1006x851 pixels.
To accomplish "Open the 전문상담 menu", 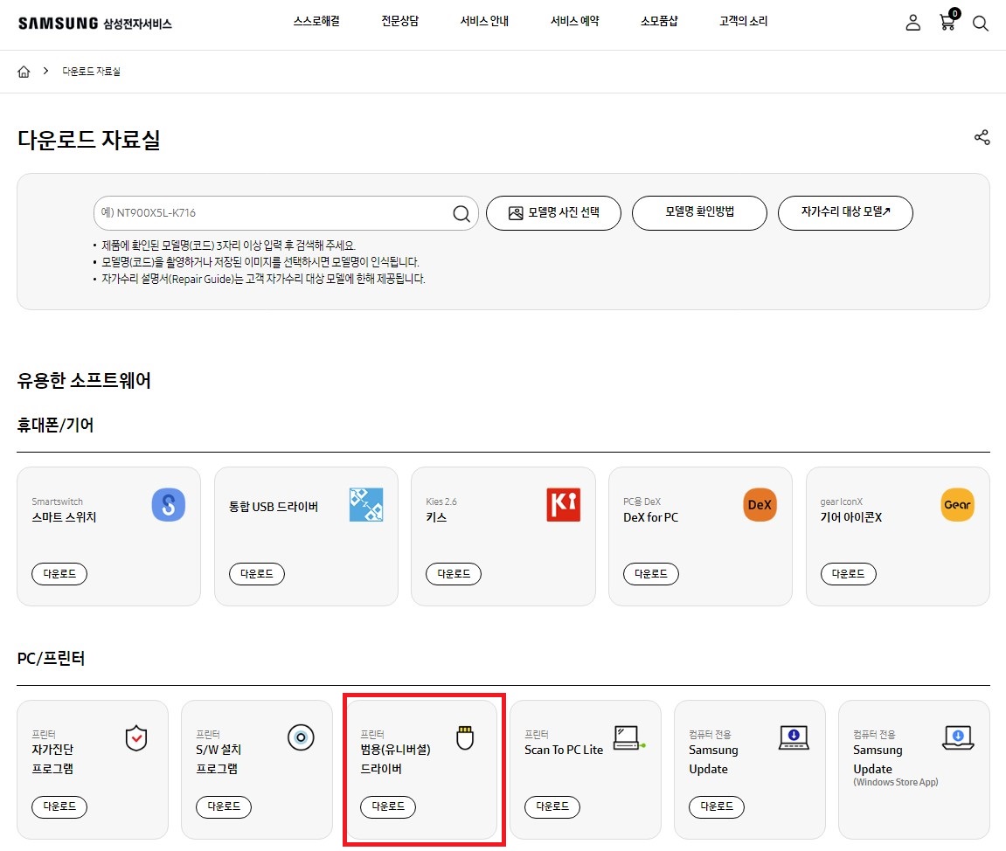I will [399, 21].
